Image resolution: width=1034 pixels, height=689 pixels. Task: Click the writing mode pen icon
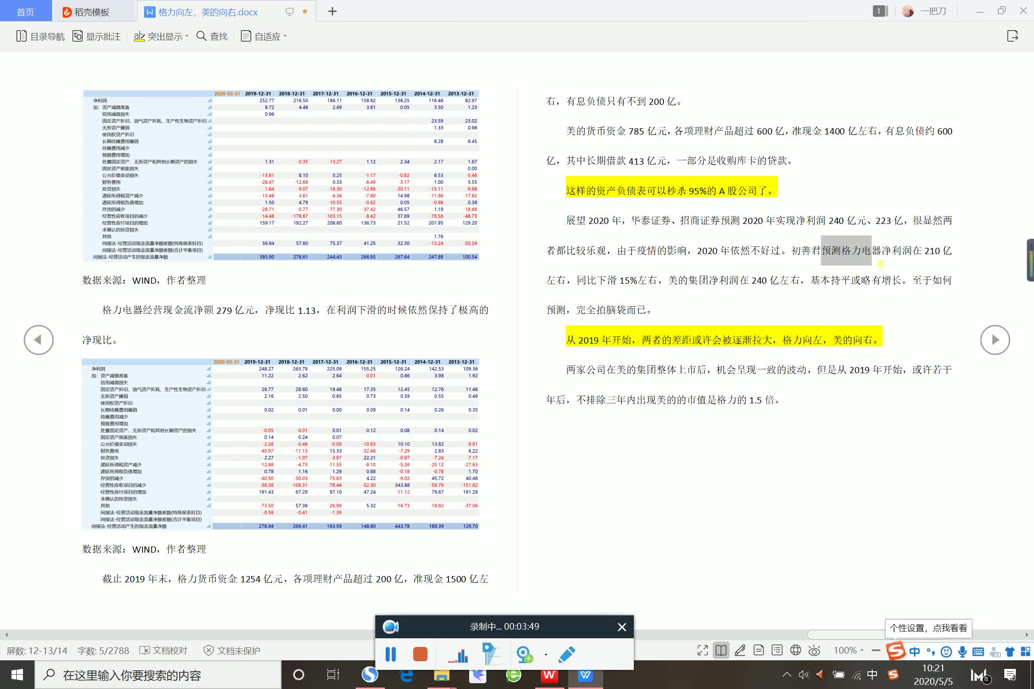740,650
